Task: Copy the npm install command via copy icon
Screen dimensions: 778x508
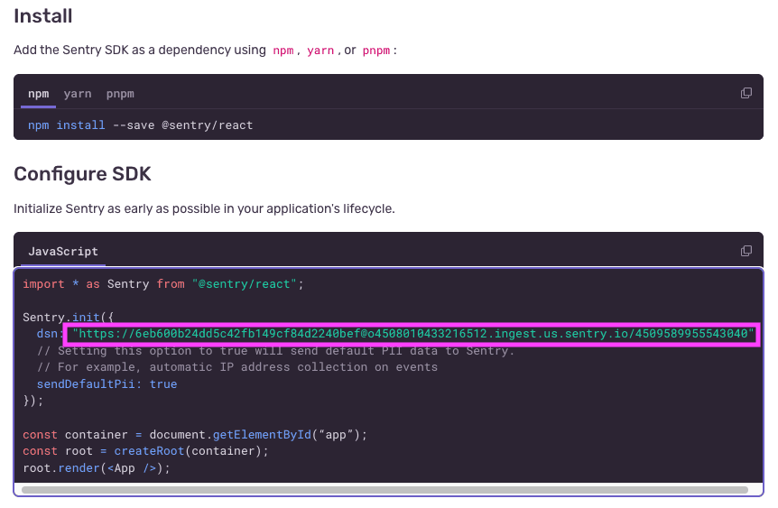Action: [x=746, y=93]
